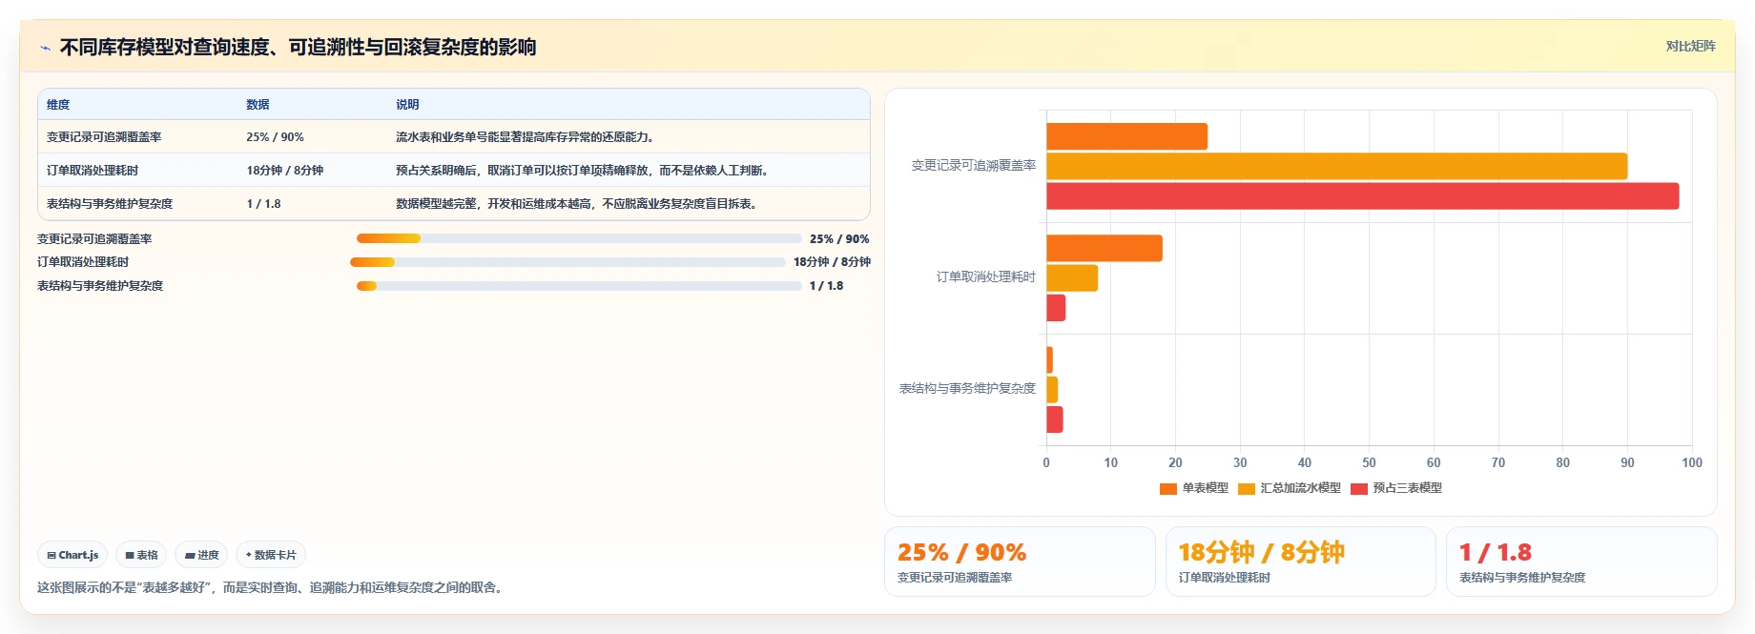Click orange bar for 变更记录可追溯覆盖率
Screen dimensions: 1755x634
[1126, 136]
